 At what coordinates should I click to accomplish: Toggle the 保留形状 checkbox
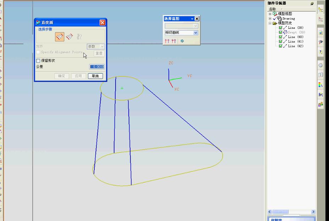(x=38, y=61)
